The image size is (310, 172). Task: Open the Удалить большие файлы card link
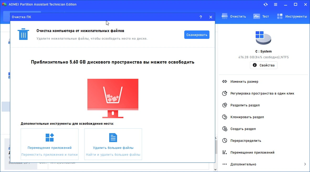coord(113,148)
